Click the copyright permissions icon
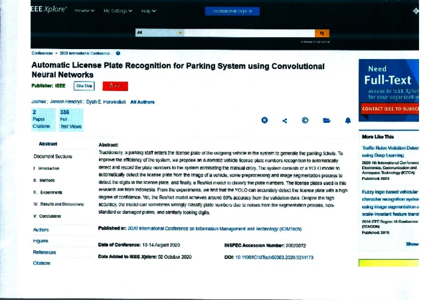Screen dimensions: 425x300 (x=305, y=120)
